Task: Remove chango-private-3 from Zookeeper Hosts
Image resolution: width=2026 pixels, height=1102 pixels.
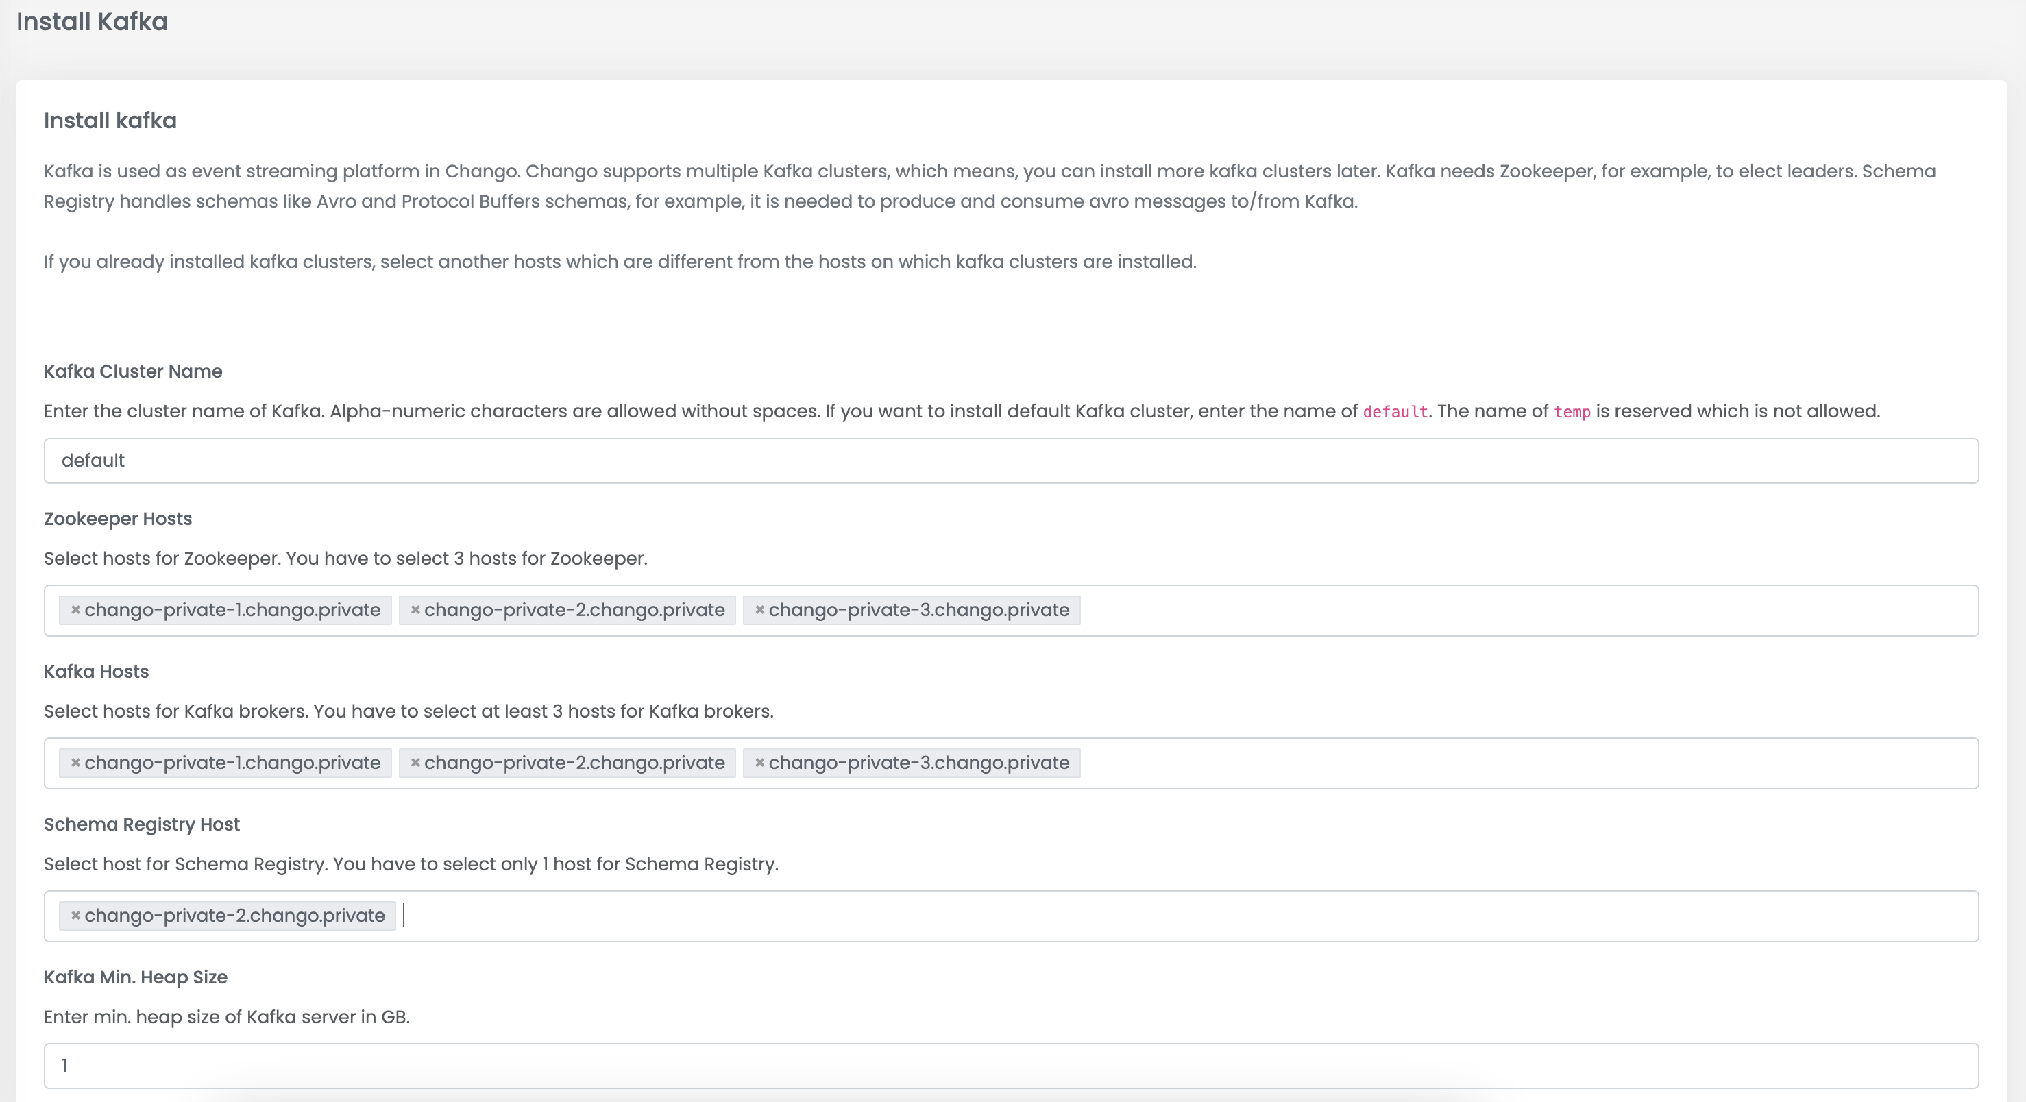Action: [x=759, y=610]
